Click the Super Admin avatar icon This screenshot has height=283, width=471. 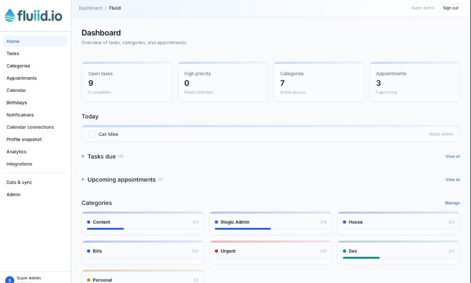click(10, 279)
